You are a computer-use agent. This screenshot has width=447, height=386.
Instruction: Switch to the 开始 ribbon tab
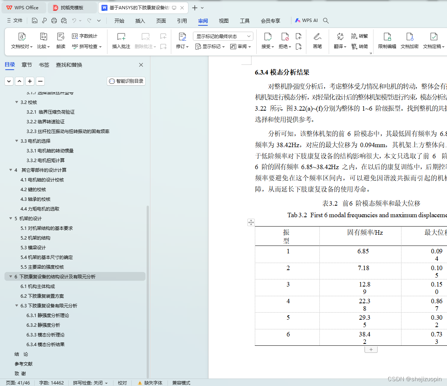point(119,21)
